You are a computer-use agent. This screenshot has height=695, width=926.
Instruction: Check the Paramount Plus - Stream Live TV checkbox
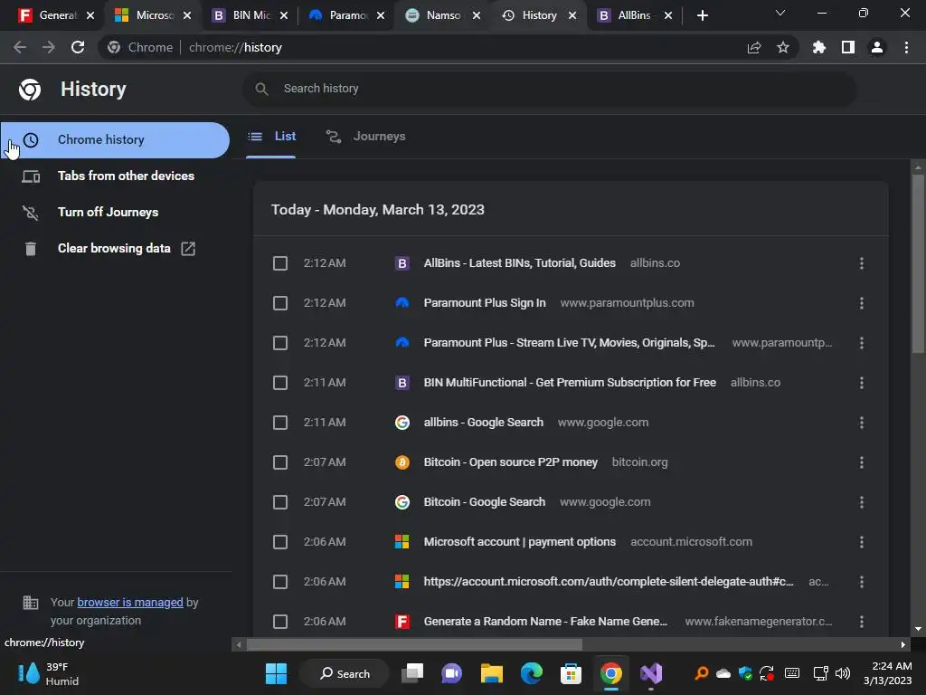click(280, 343)
